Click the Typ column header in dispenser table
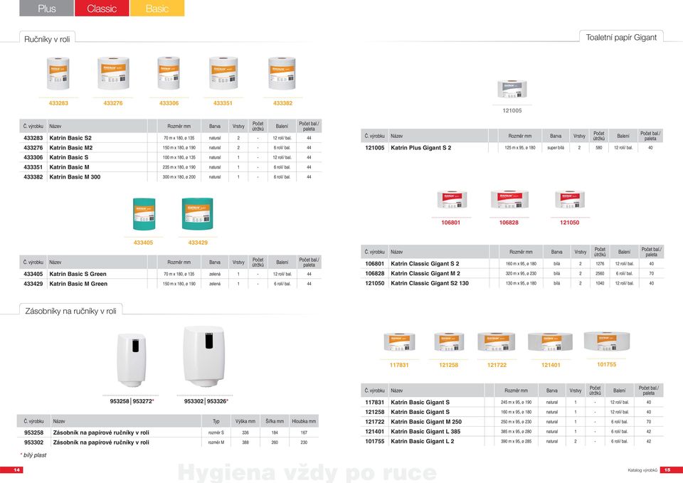Screen dimensions: 683x483 point(216,421)
